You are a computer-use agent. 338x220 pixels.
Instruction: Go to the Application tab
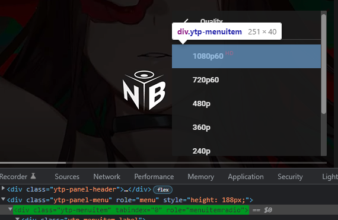pos(246,177)
